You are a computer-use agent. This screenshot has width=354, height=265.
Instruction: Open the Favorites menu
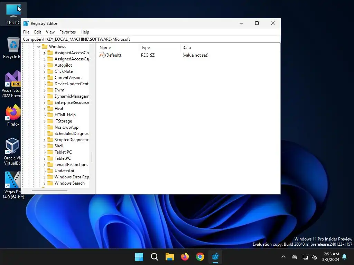(x=67, y=32)
